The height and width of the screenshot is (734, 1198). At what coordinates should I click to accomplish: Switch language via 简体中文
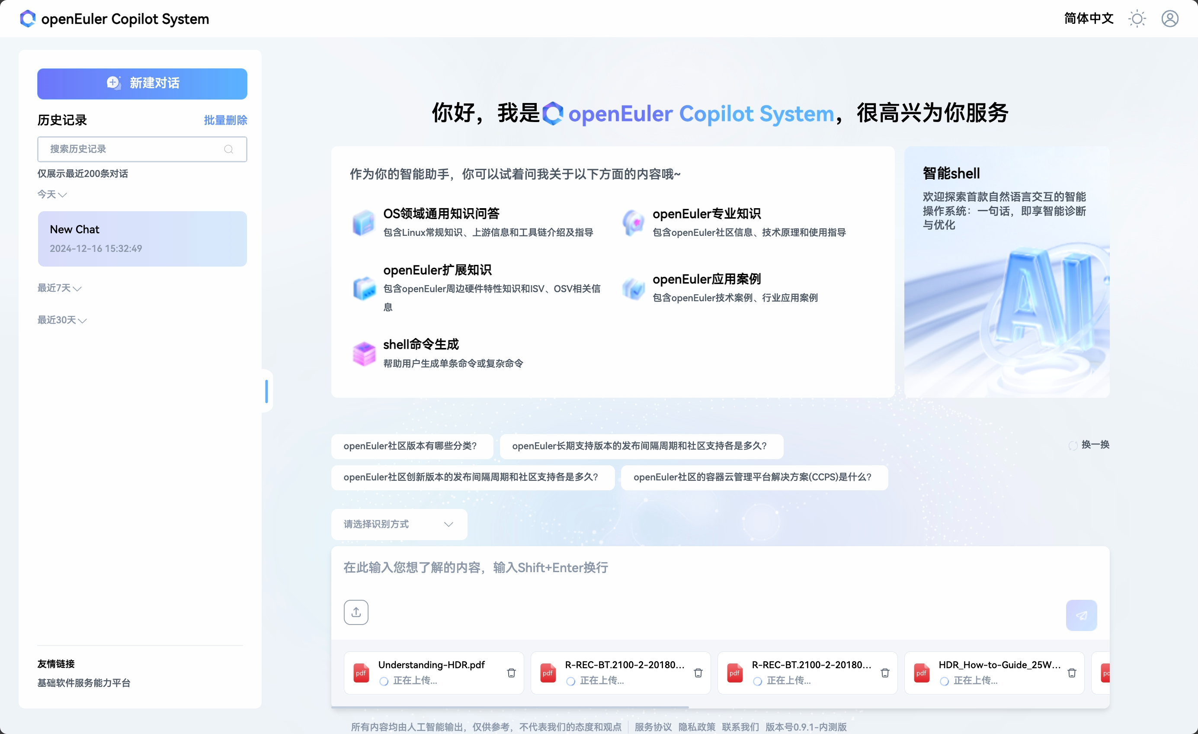[x=1089, y=19]
